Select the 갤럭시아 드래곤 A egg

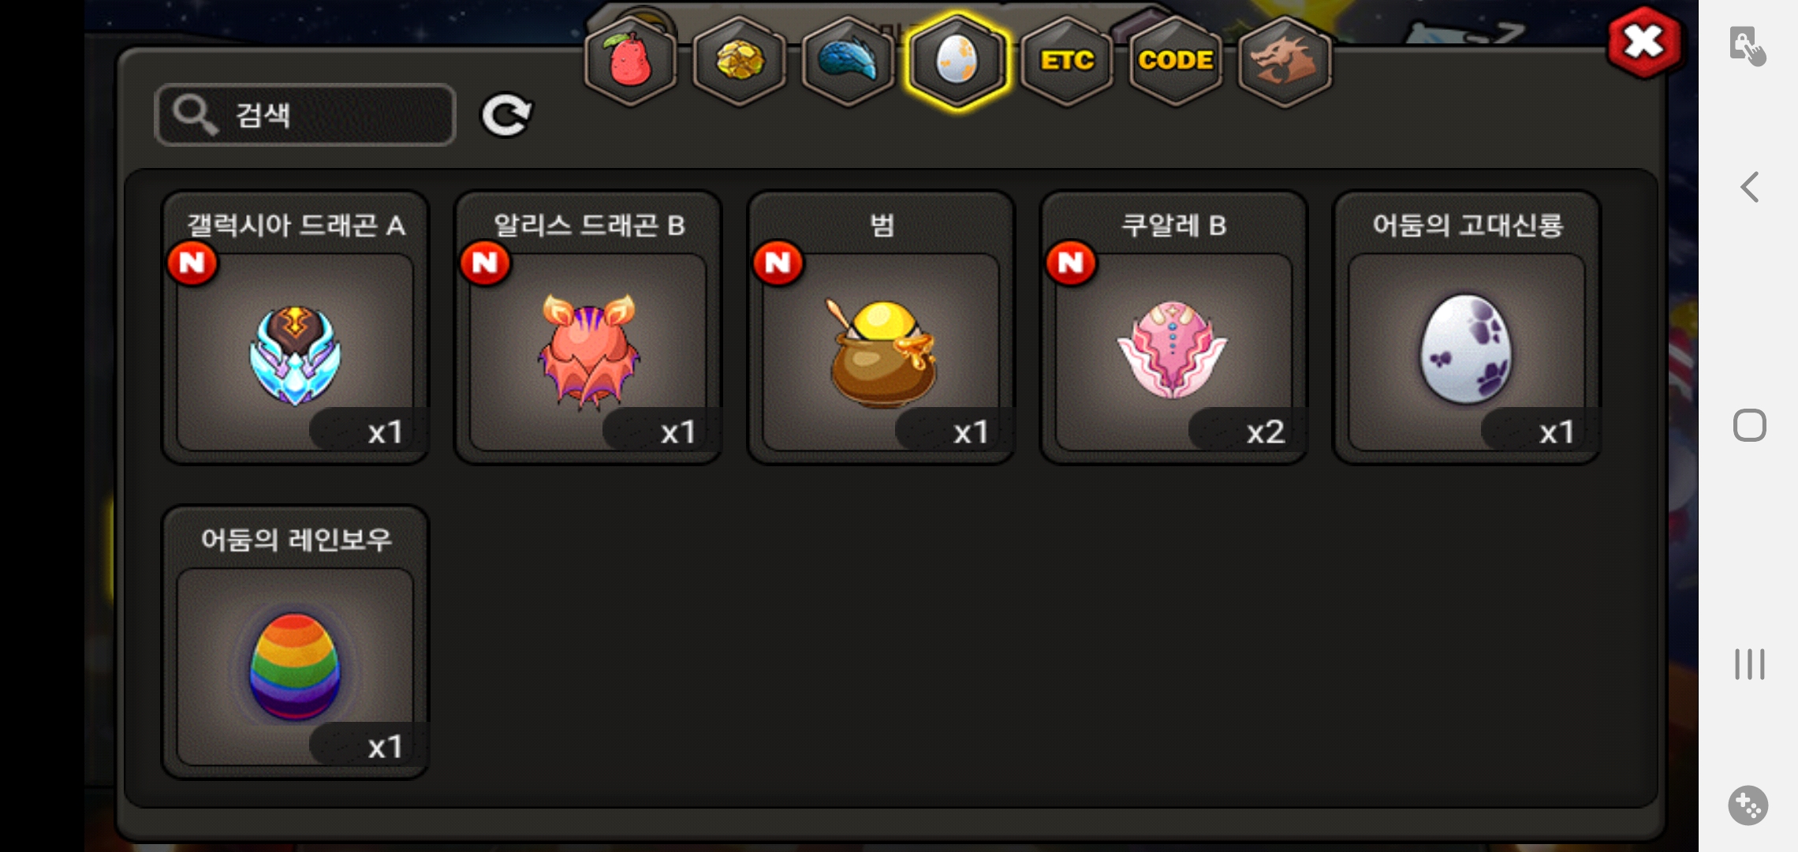[x=295, y=328]
